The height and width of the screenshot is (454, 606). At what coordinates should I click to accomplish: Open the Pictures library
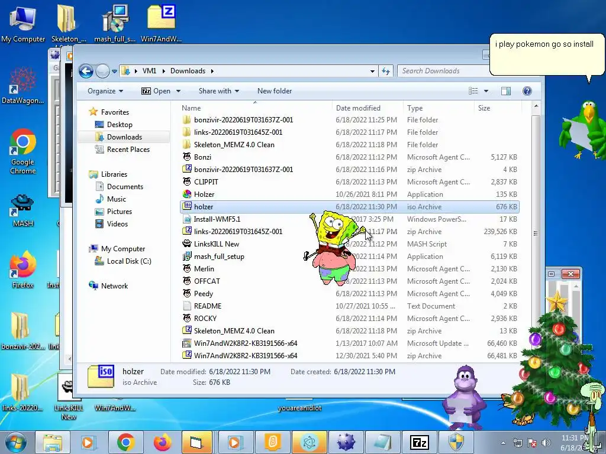119,212
